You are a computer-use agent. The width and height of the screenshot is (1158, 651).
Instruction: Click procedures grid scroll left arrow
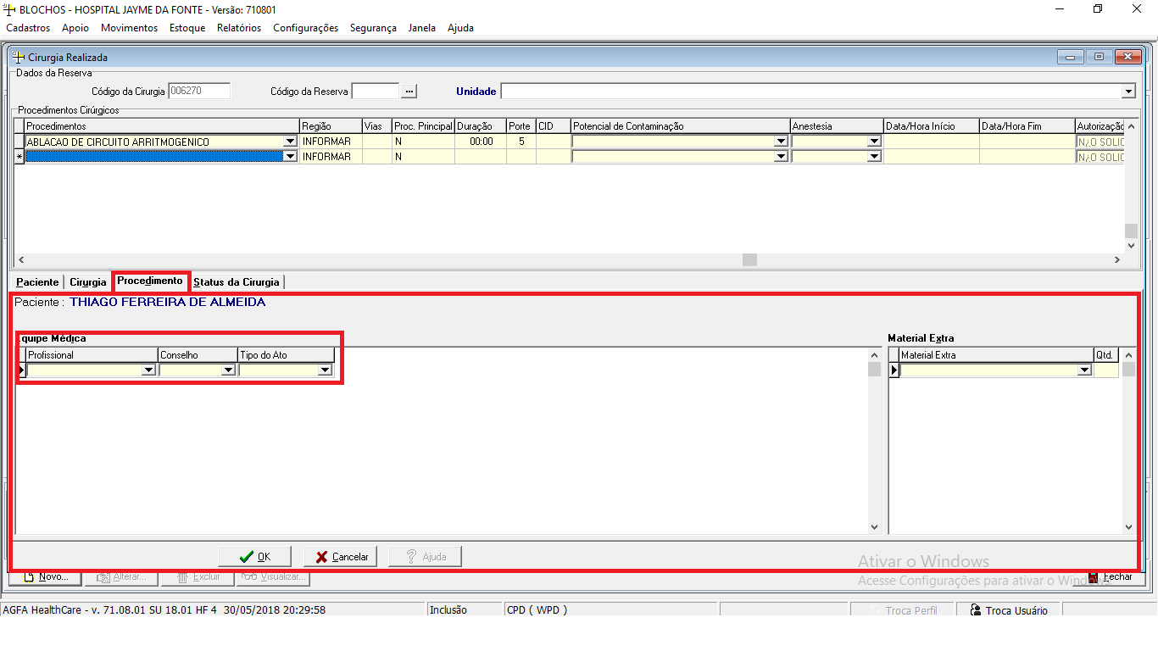[x=21, y=259]
